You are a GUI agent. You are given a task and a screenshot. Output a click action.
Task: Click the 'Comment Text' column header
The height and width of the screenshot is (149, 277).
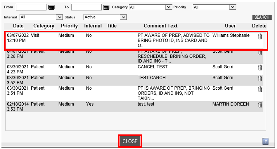[x=161, y=26]
